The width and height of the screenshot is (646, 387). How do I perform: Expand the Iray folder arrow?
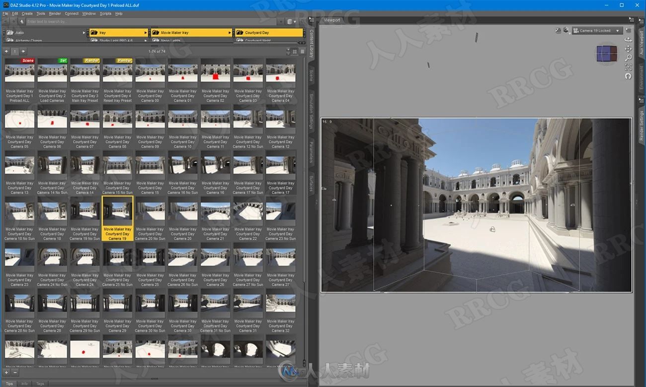point(146,33)
